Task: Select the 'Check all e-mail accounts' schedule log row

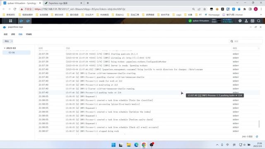Action: coord(149,127)
